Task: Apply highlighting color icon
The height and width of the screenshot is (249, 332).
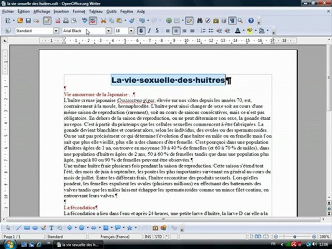Action: coord(250,31)
